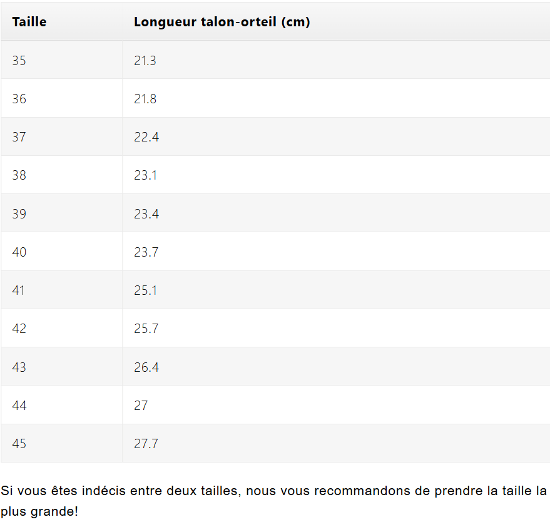
Task: Click the 23.4 length value
Action: (x=146, y=214)
